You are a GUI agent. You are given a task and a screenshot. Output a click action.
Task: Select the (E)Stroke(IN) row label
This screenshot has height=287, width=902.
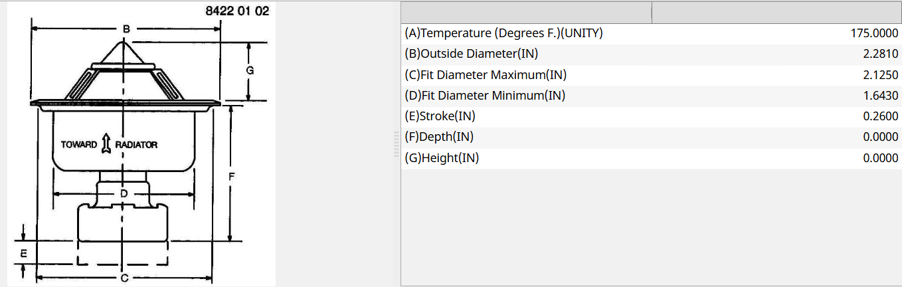[440, 116]
